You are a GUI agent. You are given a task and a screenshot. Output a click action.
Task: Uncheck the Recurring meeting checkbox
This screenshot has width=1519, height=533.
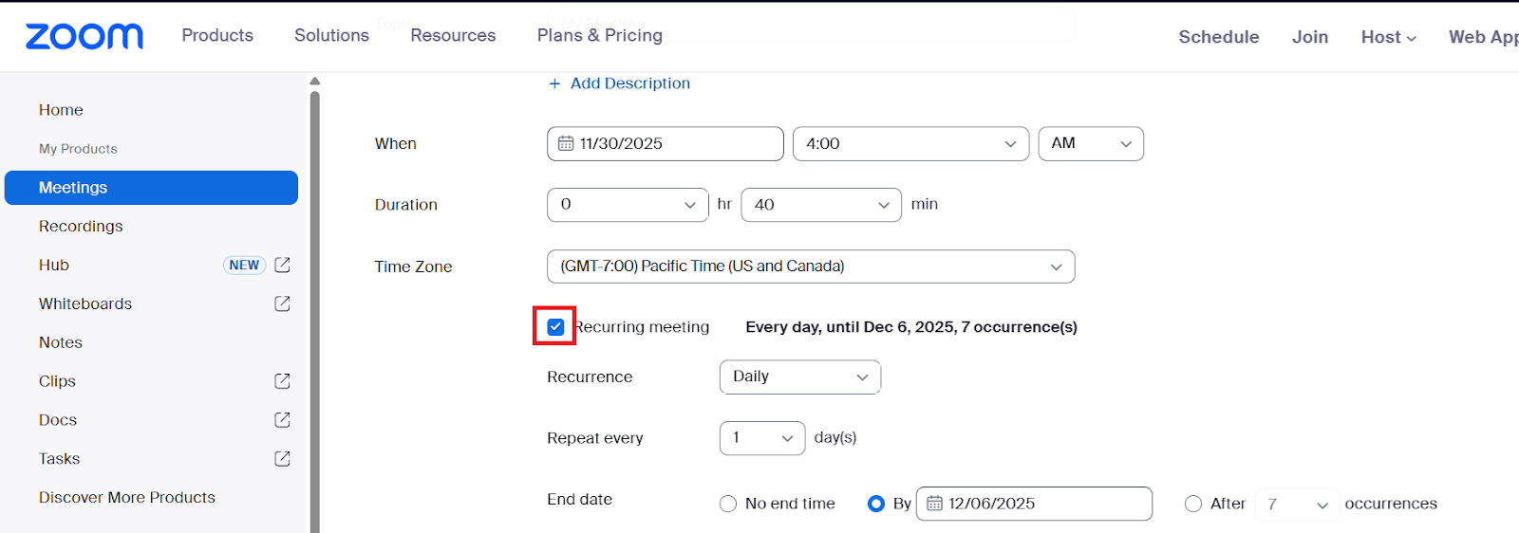click(556, 327)
